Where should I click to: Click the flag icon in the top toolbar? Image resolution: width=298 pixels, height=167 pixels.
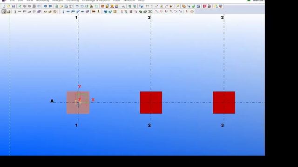pos(171,6)
